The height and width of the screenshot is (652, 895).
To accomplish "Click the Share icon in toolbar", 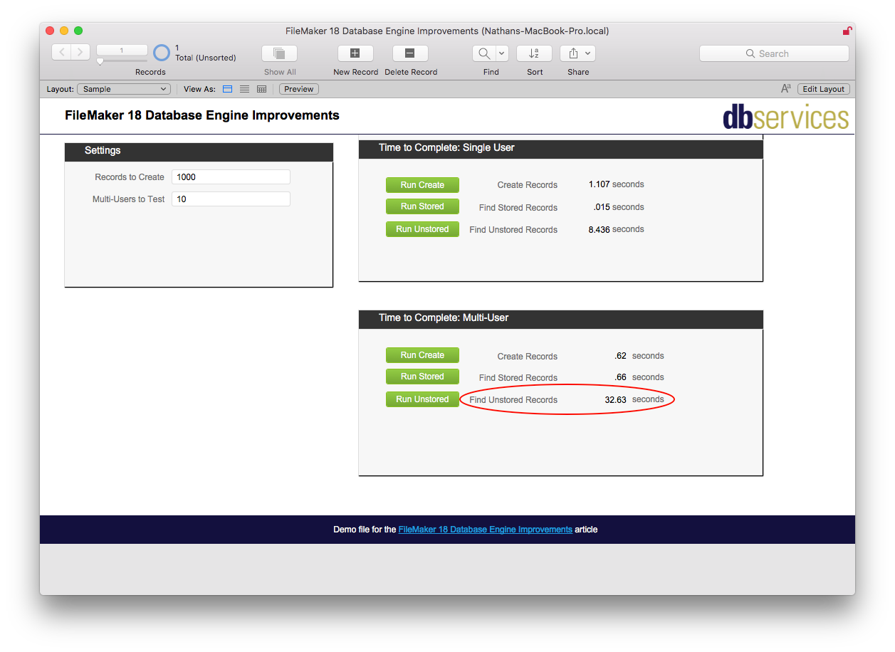I will [x=572, y=53].
